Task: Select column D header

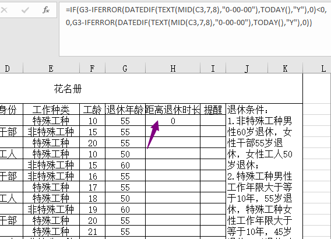Action: coord(11,69)
